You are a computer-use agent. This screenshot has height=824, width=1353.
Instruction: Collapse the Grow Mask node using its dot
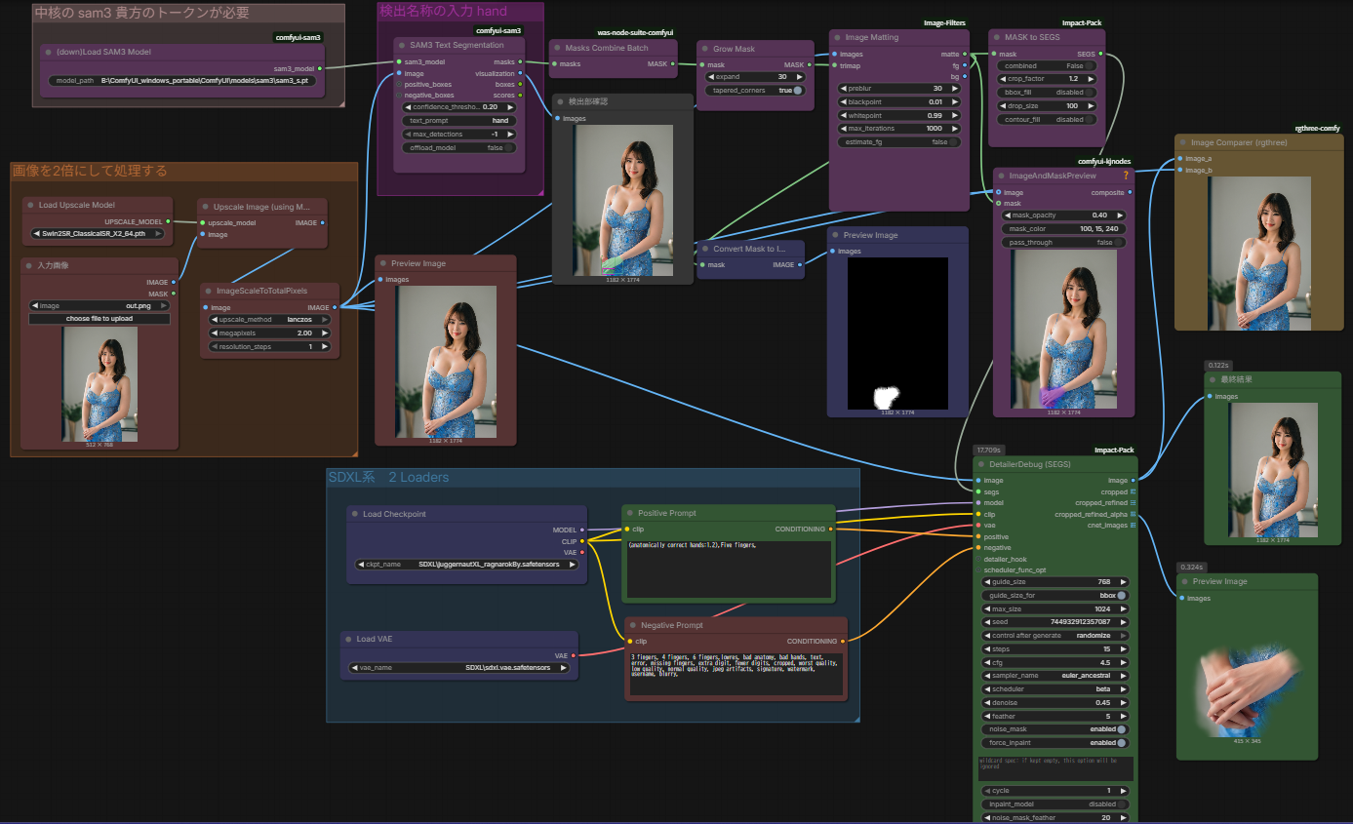coord(704,49)
